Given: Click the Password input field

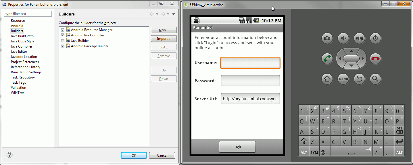Looking at the screenshot, I should click(x=250, y=80).
